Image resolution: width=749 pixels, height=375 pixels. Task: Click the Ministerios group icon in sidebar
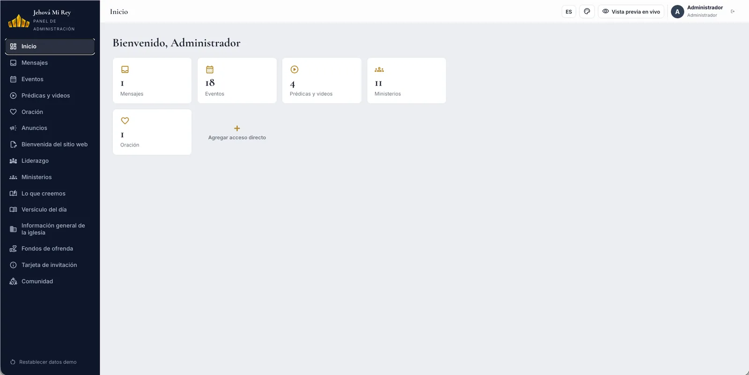coord(13,177)
